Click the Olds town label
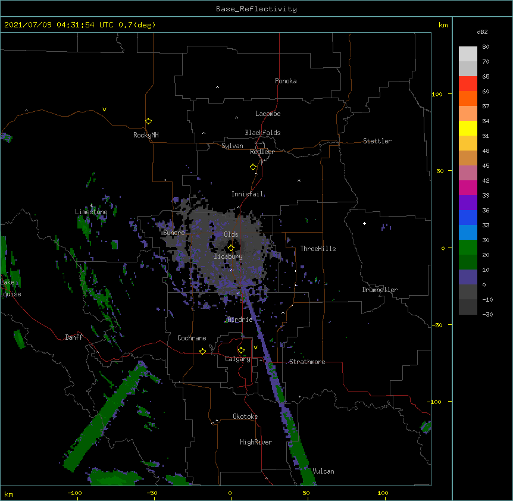Screen dimensions: 513x501 pos(231,234)
